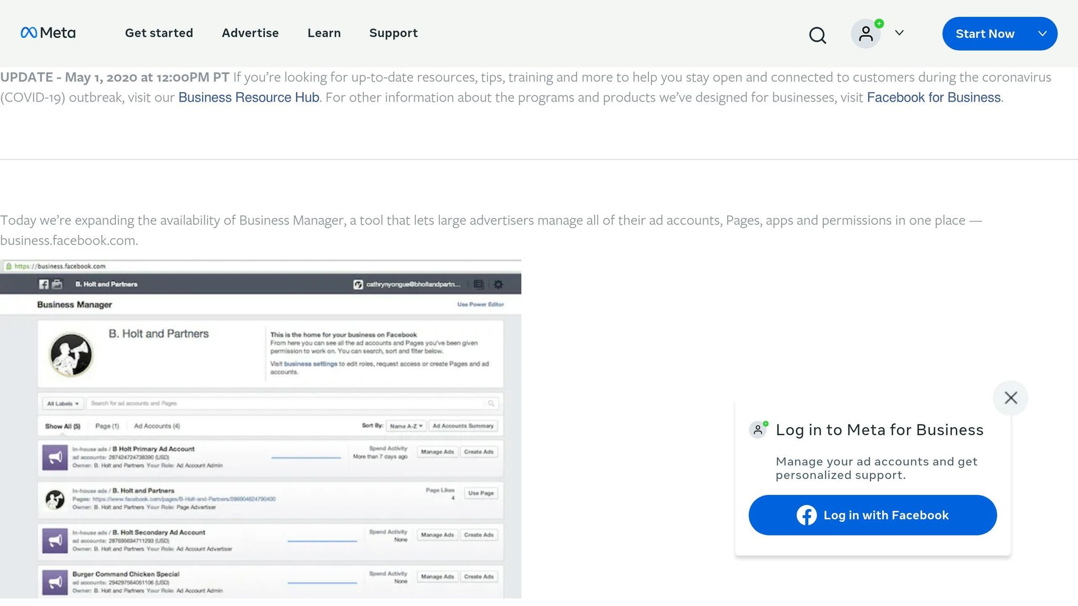Click the B Holt Primary Ad Account name
This screenshot has width=1078, height=606.
coord(154,449)
